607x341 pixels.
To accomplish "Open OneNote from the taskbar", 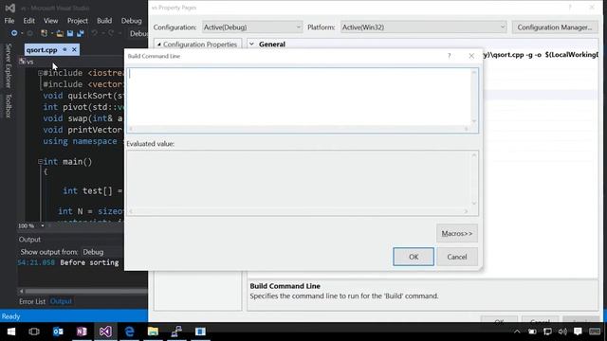I will click(82, 332).
